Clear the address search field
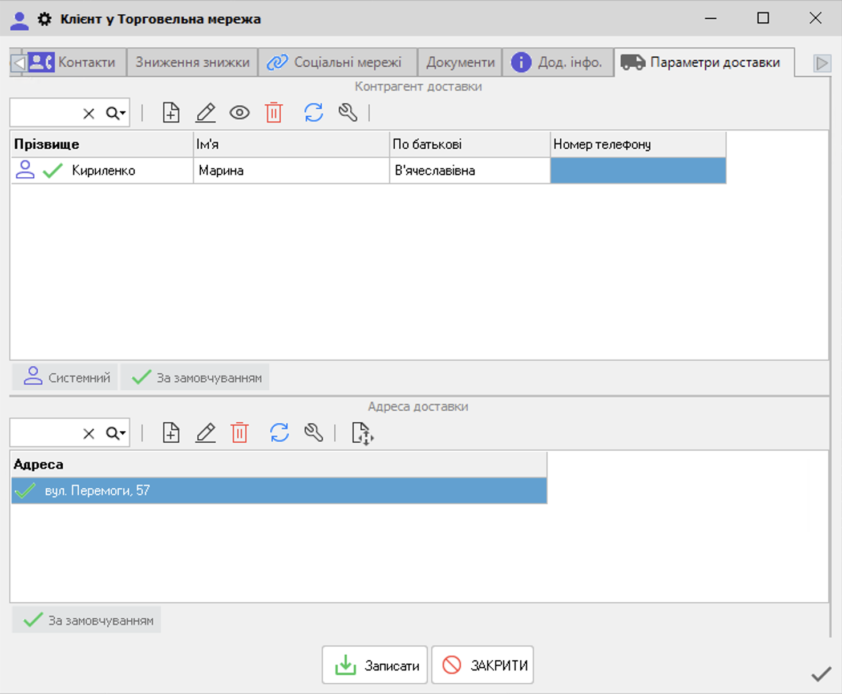This screenshot has height=694, width=842. point(88,434)
